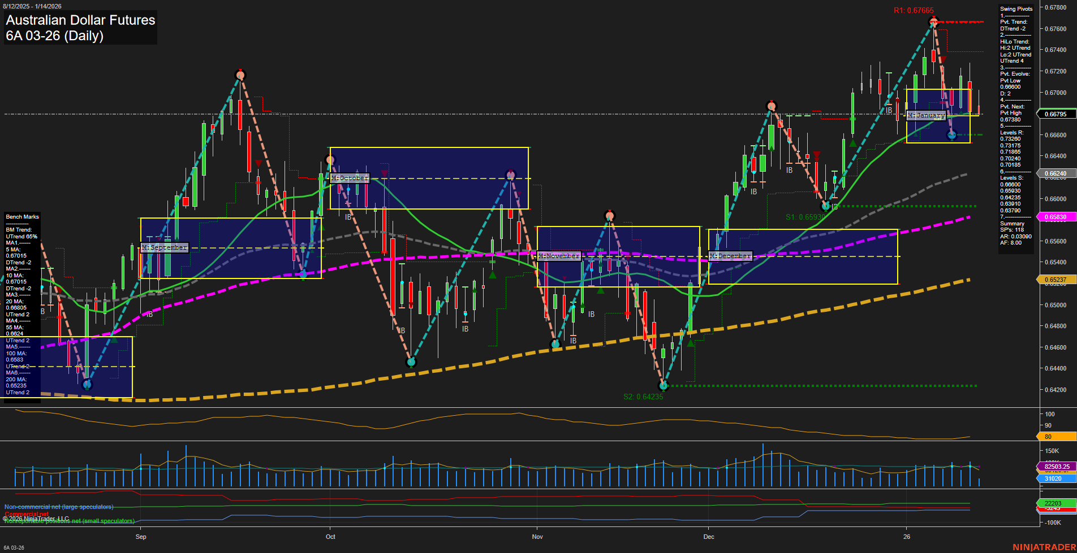Click the orange 0.65237 level tag on the axis

(1054, 280)
